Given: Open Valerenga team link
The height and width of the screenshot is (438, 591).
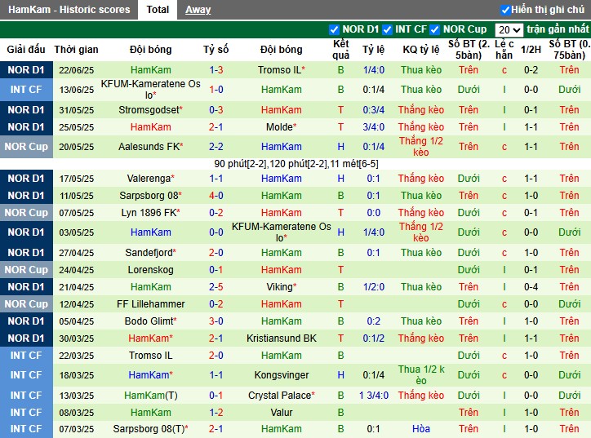Looking at the screenshot, I should pyautogui.click(x=150, y=179).
